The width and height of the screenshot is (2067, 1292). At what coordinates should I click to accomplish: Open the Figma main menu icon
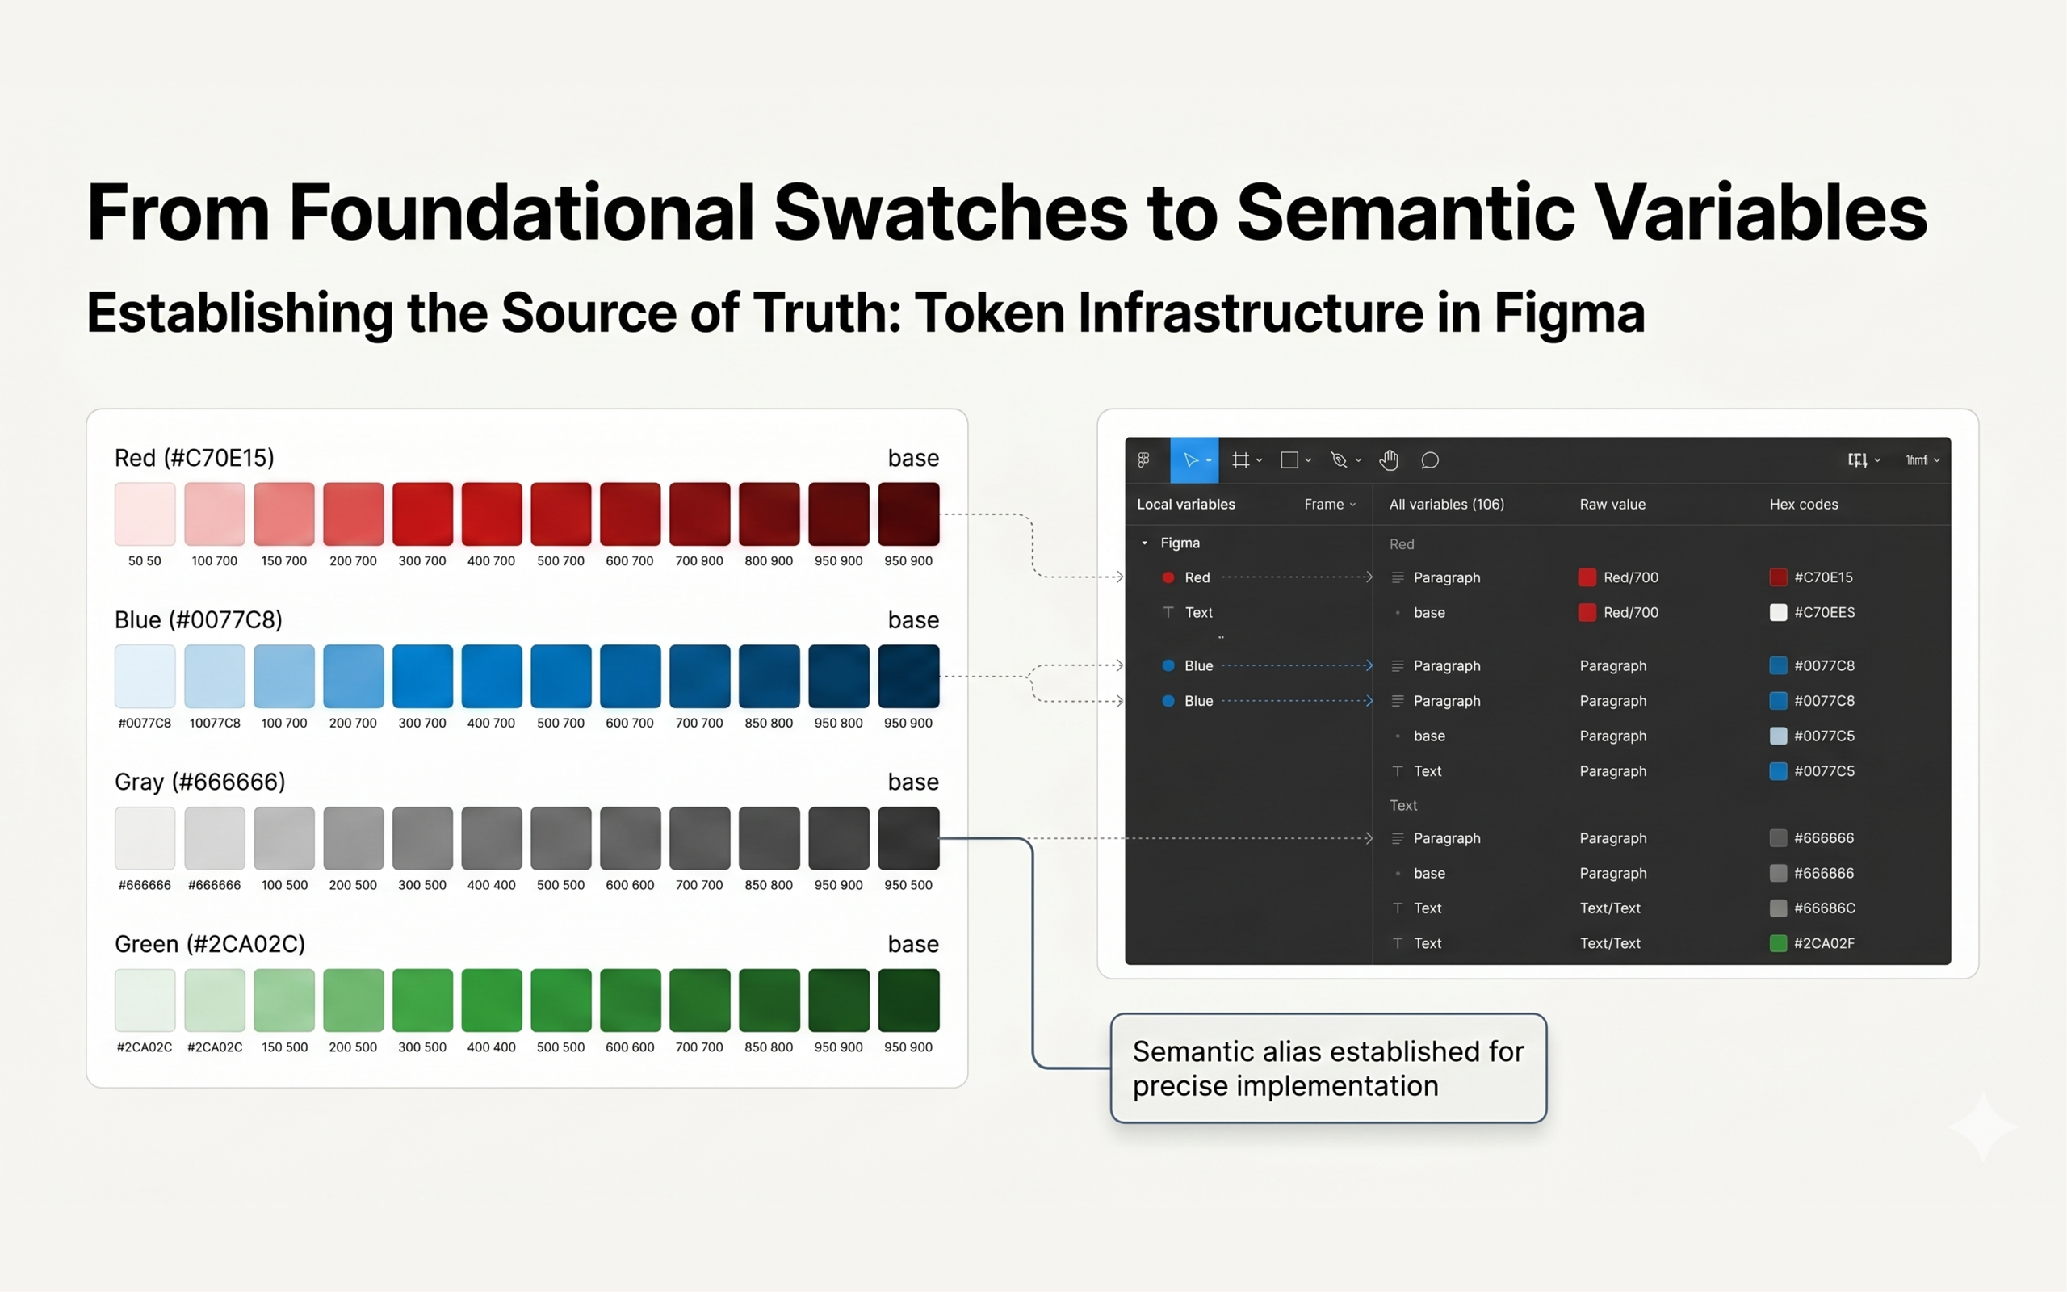pyautogui.click(x=1143, y=460)
